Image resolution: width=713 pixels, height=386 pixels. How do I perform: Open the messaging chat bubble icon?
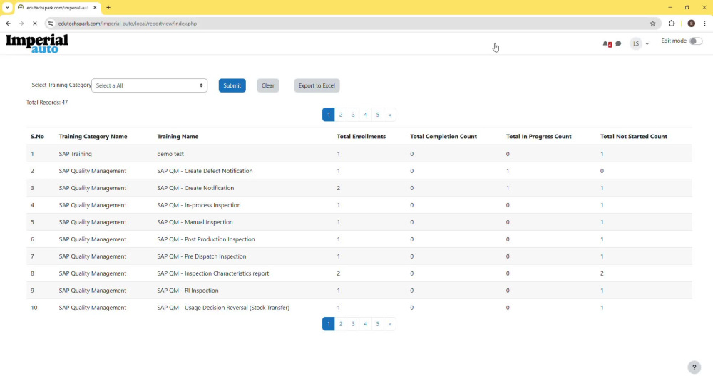(618, 44)
